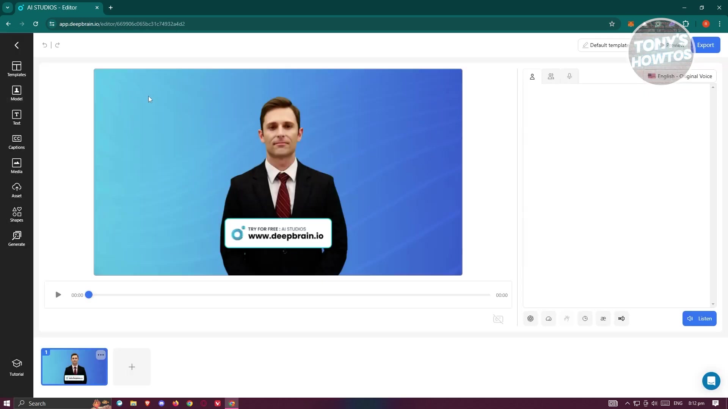
Task: Select the Captions tool in the sidebar
Action: coord(16,142)
